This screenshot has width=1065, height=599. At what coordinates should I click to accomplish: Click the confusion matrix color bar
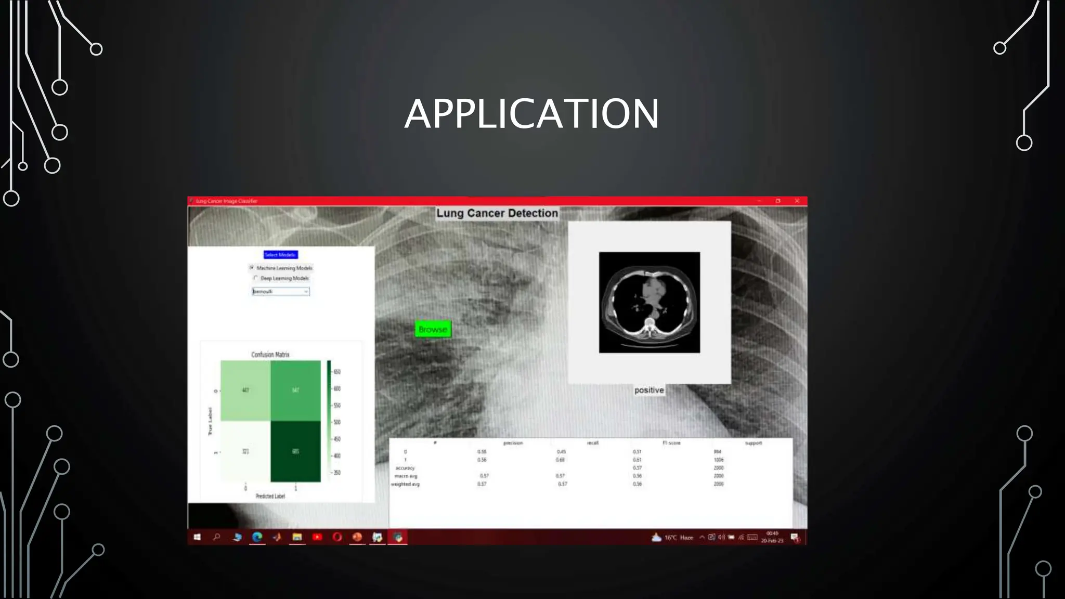(x=329, y=421)
